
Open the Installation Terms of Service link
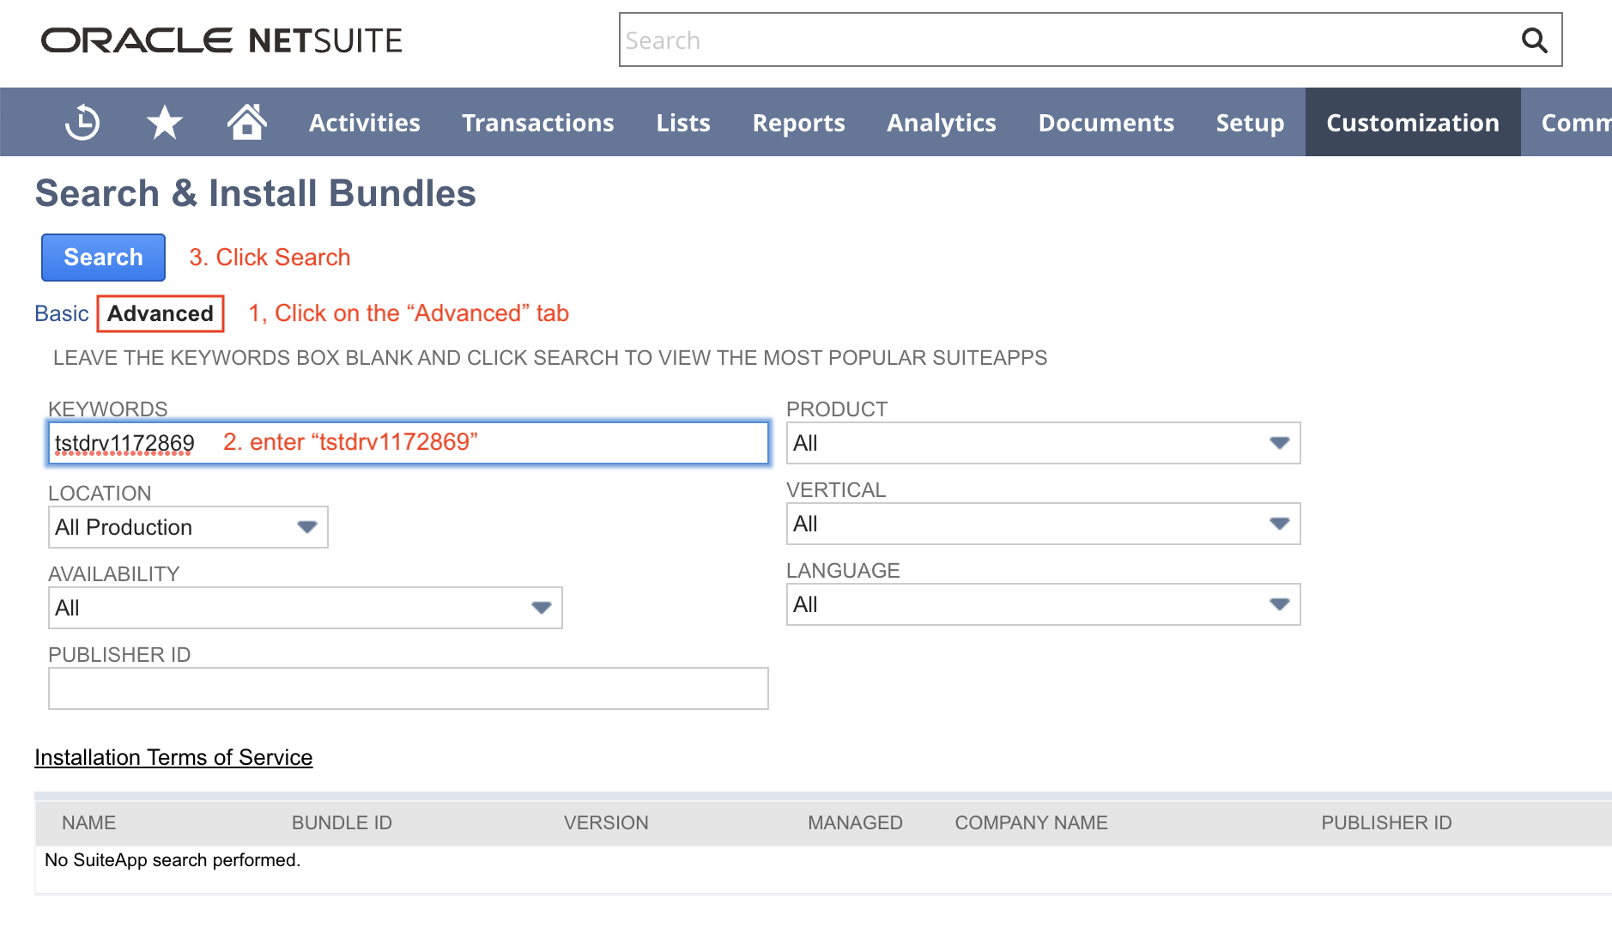[x=173, y=757]
